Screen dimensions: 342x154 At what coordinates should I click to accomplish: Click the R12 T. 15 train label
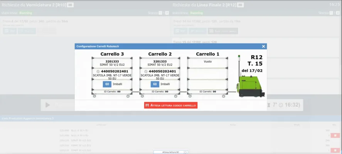click(x=255, y=60)
